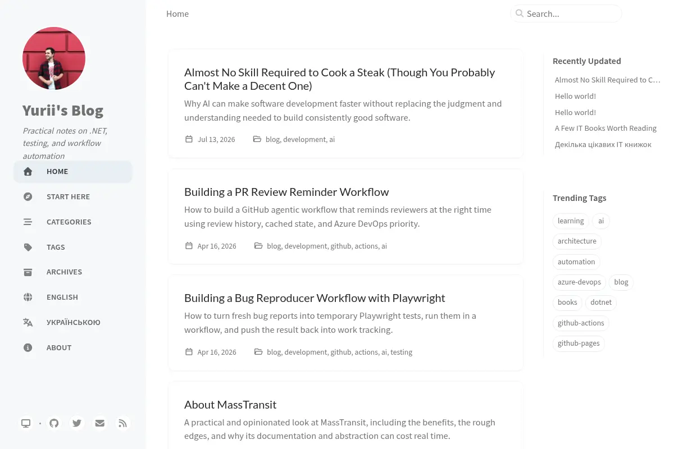Image resolution: width=674 pixels, height=449 pixels.
Task: Click folder icon on Bug Reproducer post
Action: pyautogui.click(x=258, y=351)
